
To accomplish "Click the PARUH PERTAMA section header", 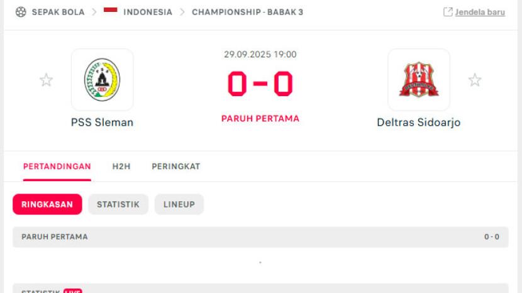I will click(55, 237).
